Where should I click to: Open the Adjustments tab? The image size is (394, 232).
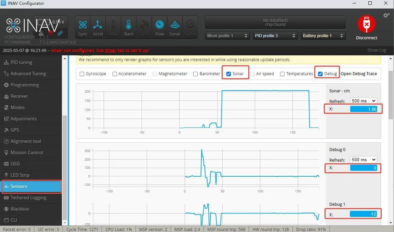pyautogui.click(x=31, y=119)
